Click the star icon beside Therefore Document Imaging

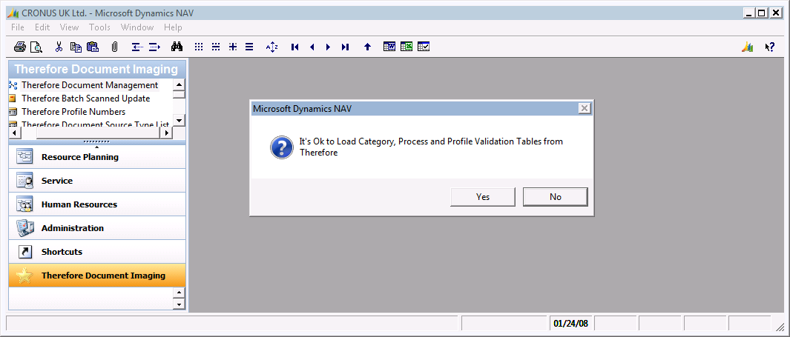[24, 275]
